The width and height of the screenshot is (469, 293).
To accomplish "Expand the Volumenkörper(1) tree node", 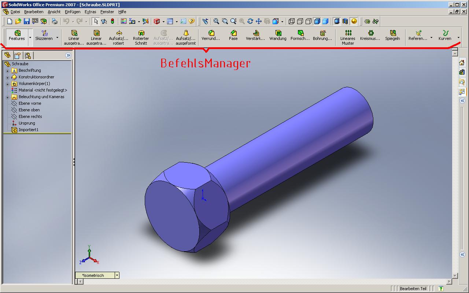I will (x=7, y=84).
